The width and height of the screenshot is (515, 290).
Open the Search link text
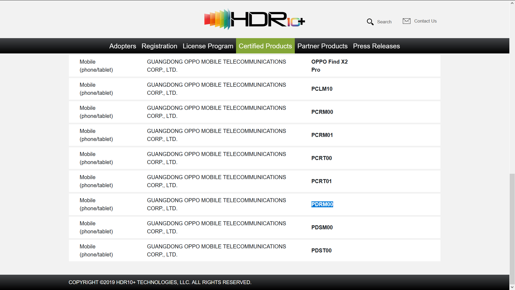pyautogui.click(x=384, y=22)
